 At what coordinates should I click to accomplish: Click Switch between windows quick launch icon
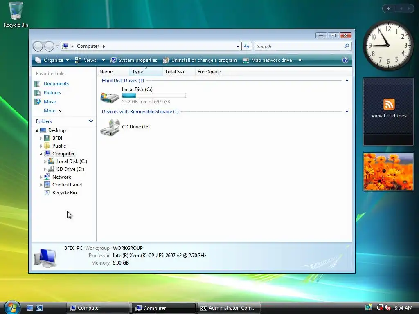pyautogui.click(x=39, y=308)
